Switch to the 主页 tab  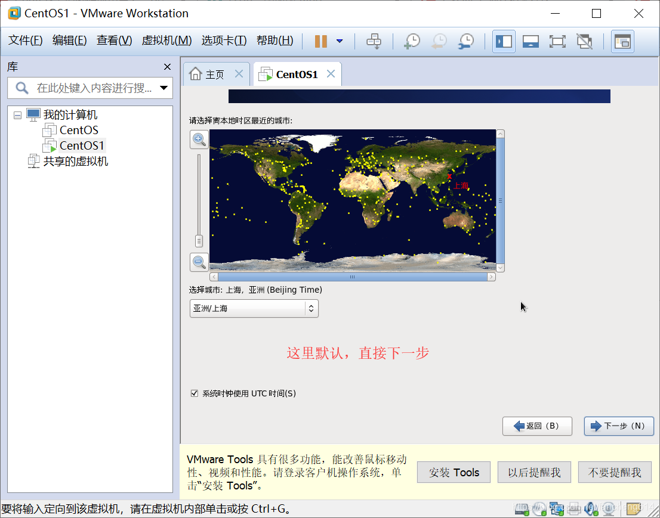214,75
